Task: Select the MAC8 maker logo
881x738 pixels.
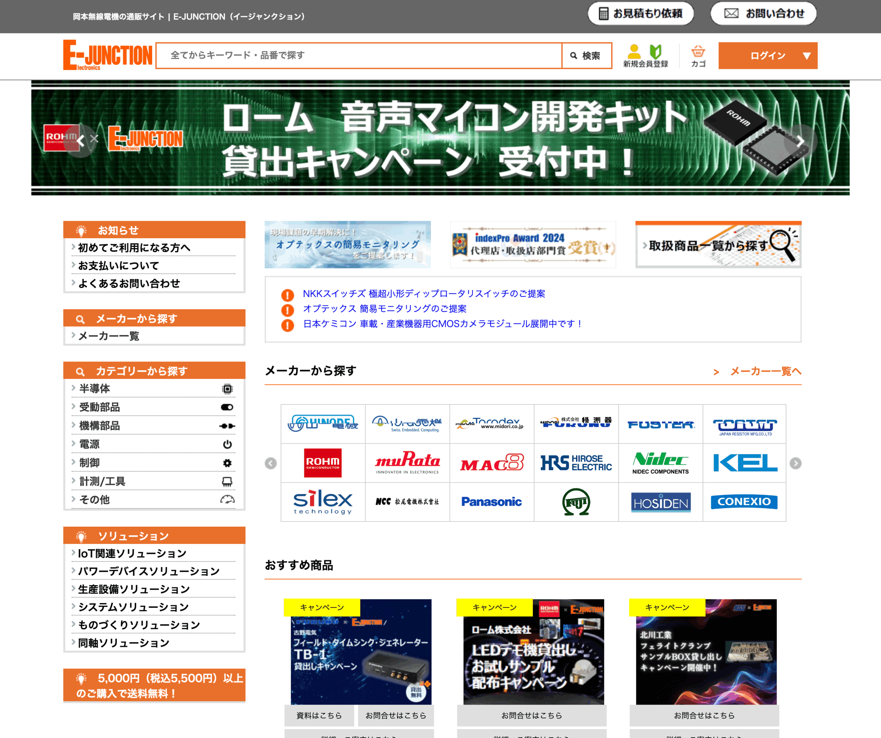Action: [x=492, y=463]
